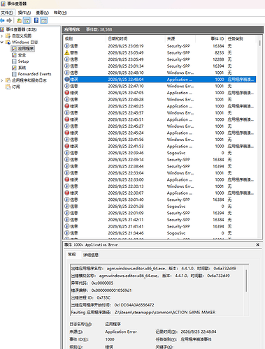Click the error icon on the 22:30:07 row
Viewport: 265px width, 349px height.
[x=67, y=193]
